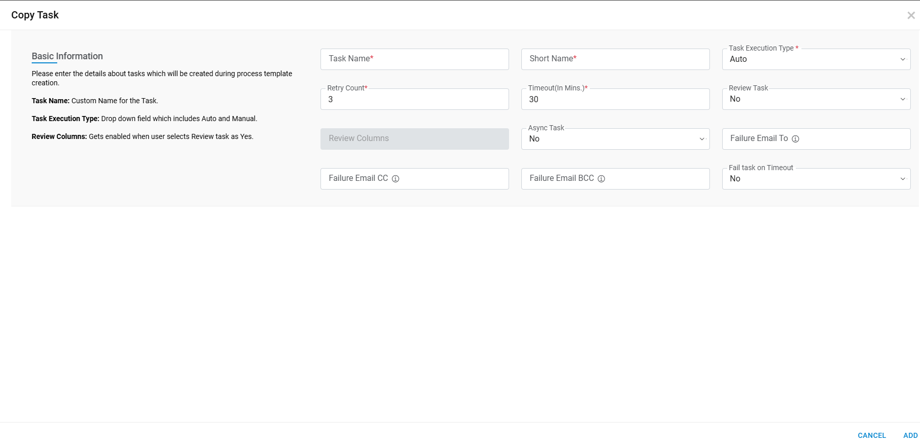The width and height of the screenshot is (920, 443).
Task: Click the disabled Review Columns field
Action: [415, 139]
